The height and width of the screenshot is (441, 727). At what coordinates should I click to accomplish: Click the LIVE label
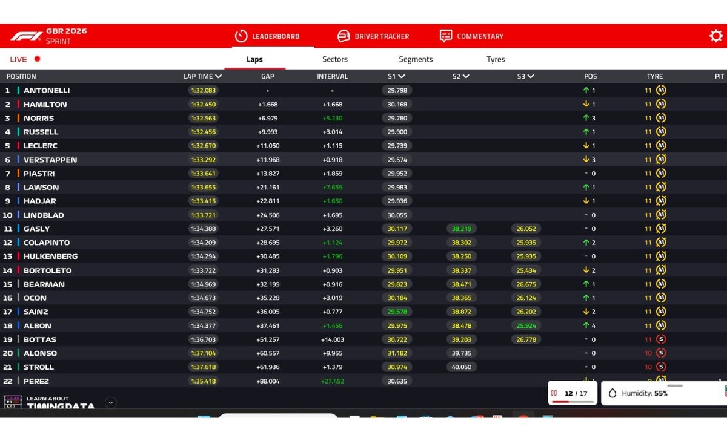19,59
